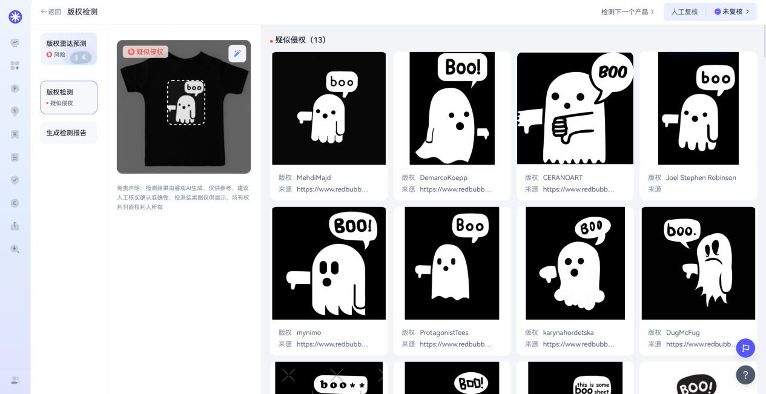
Task: Click the circled C copyright sidebar icon
Action: 15,203
